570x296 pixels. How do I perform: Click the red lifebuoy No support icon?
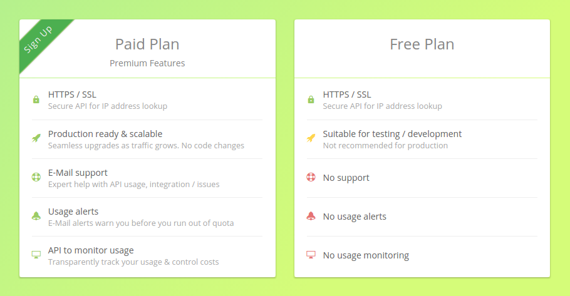[x=311, y=177]
